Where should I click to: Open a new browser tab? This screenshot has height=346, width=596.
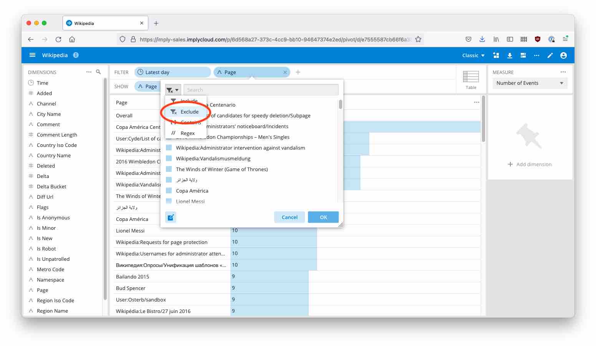click(x=156, y=23)
